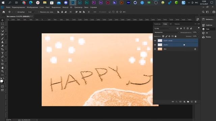Select the Lasso tool
216x121 pixels.
(x=2, y=28)
